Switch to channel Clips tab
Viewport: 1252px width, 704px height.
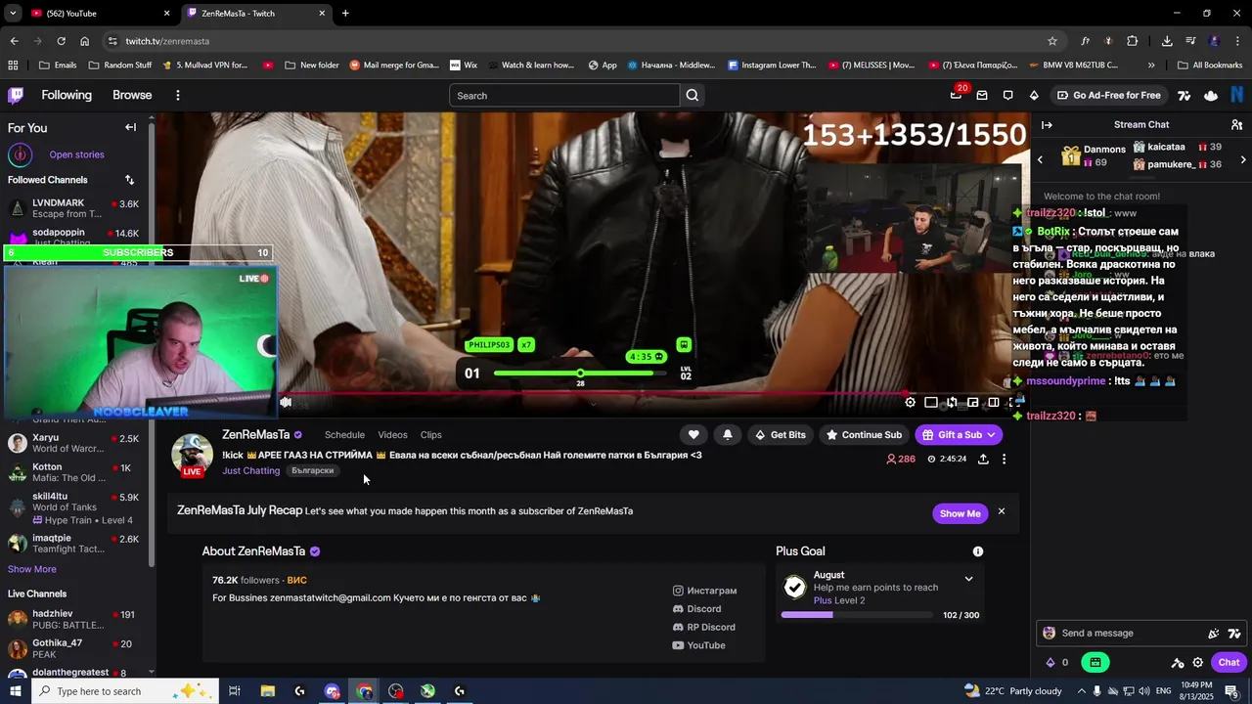coord(431,435)
